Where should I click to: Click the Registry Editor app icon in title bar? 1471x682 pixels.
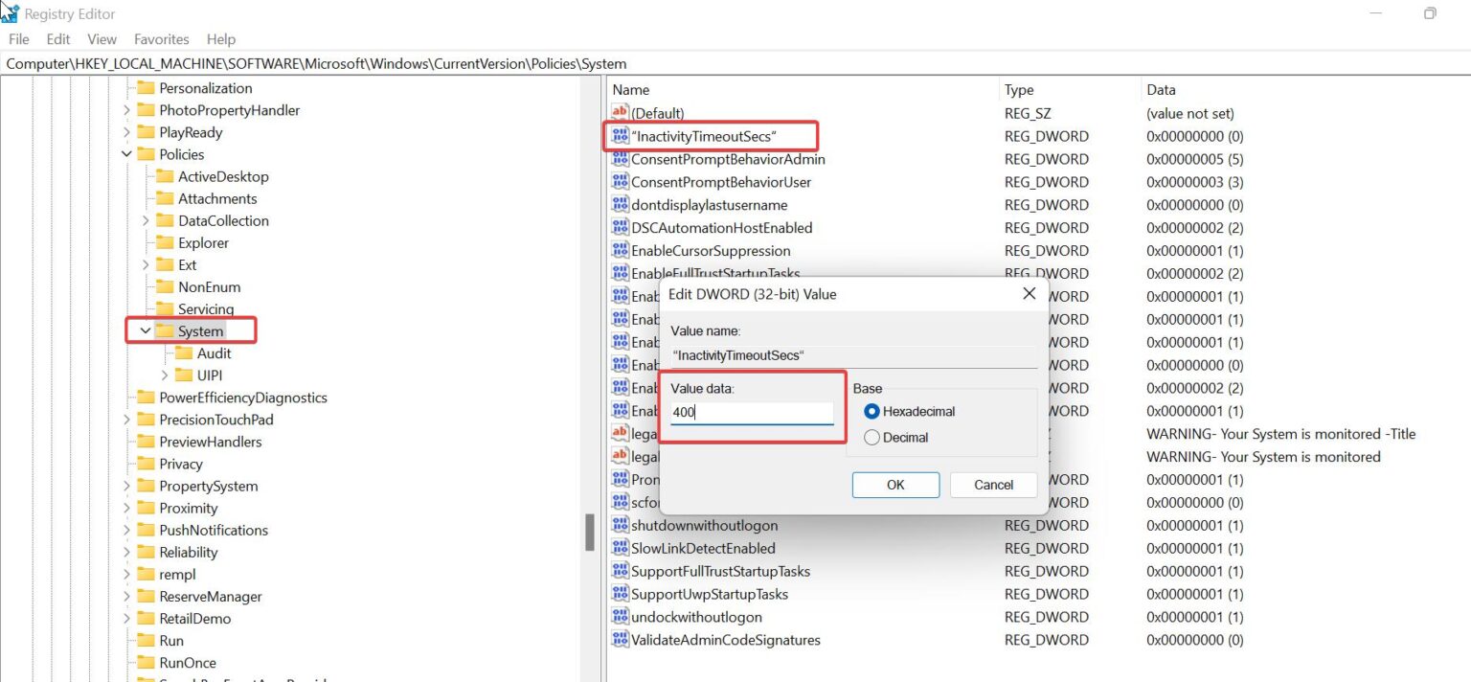point(11,13)
